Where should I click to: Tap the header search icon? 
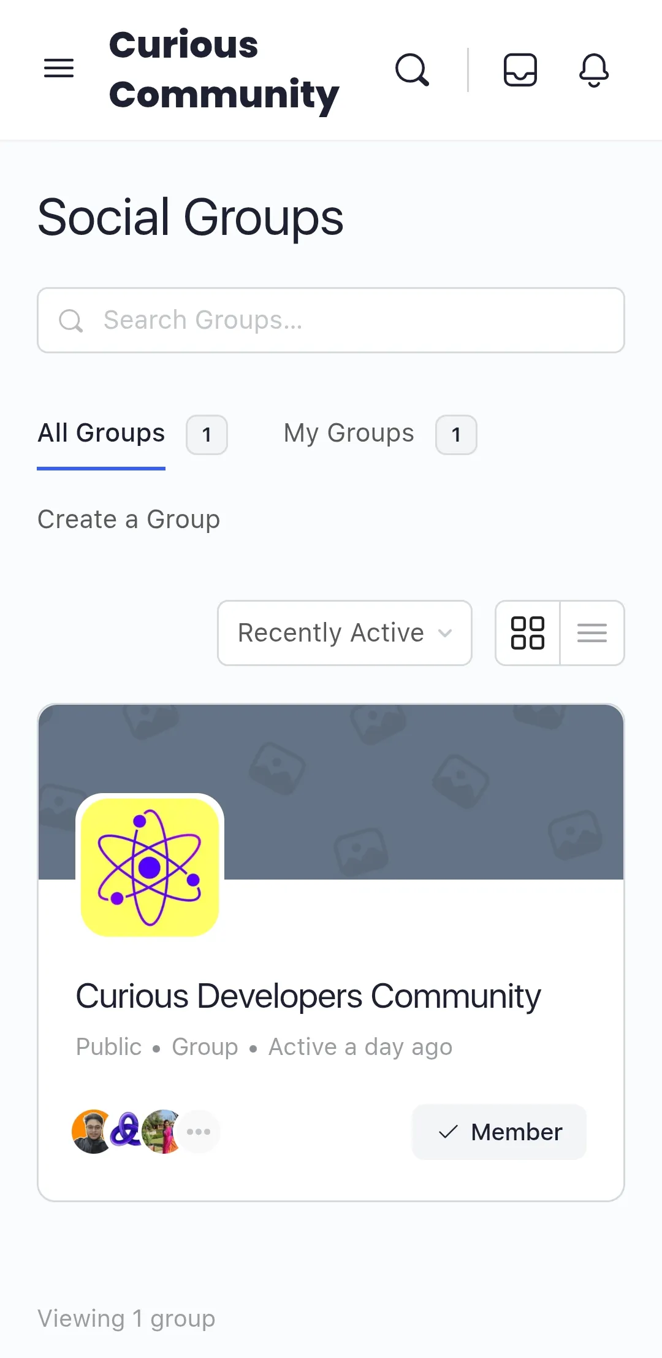412,70
